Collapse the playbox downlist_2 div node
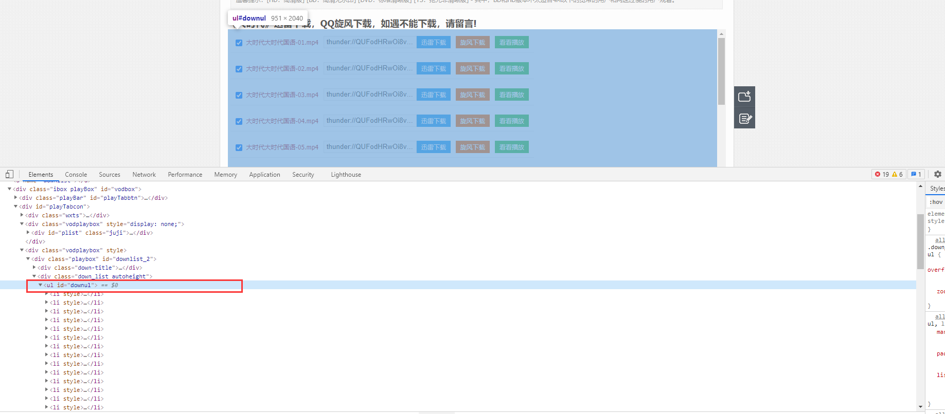The height and width of the screenshot is (414, 945). [28, 259]
